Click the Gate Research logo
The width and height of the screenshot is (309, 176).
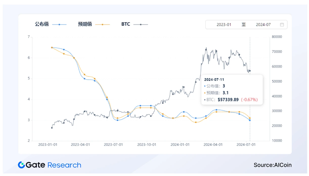click(x=50, y=165)
